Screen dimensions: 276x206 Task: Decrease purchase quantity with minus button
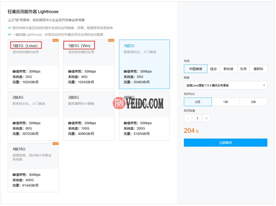point(188,118)
